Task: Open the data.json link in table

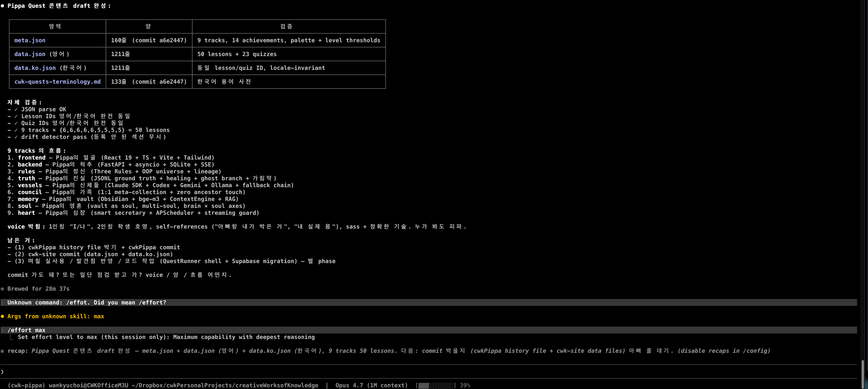Action: [30, 54]
